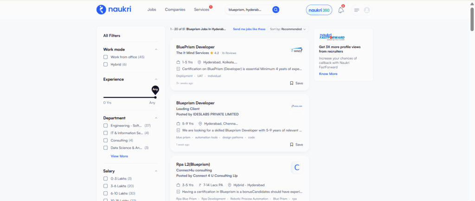Open the 16 Reviews link
This screenshot has height=201, width=475.
(x=229, y=53)
